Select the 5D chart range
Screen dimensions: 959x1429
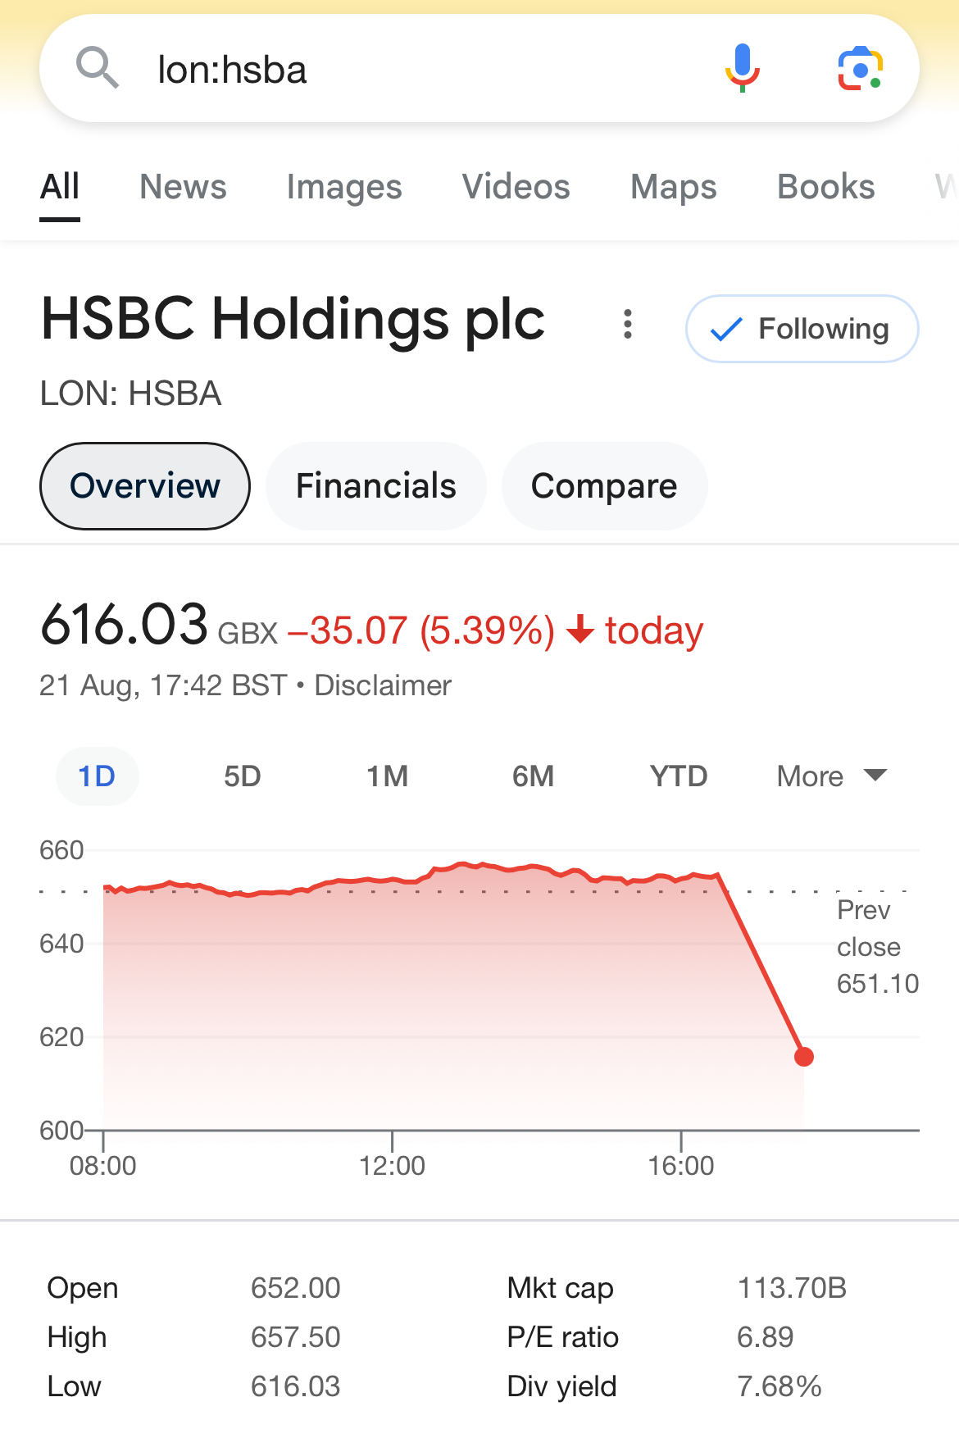tap(243, 776)
